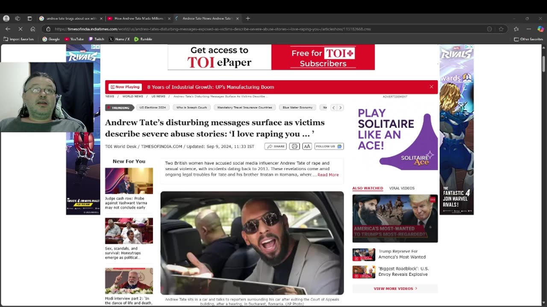Select the VIRAL VIDEOS tab

tap(402, 188)
